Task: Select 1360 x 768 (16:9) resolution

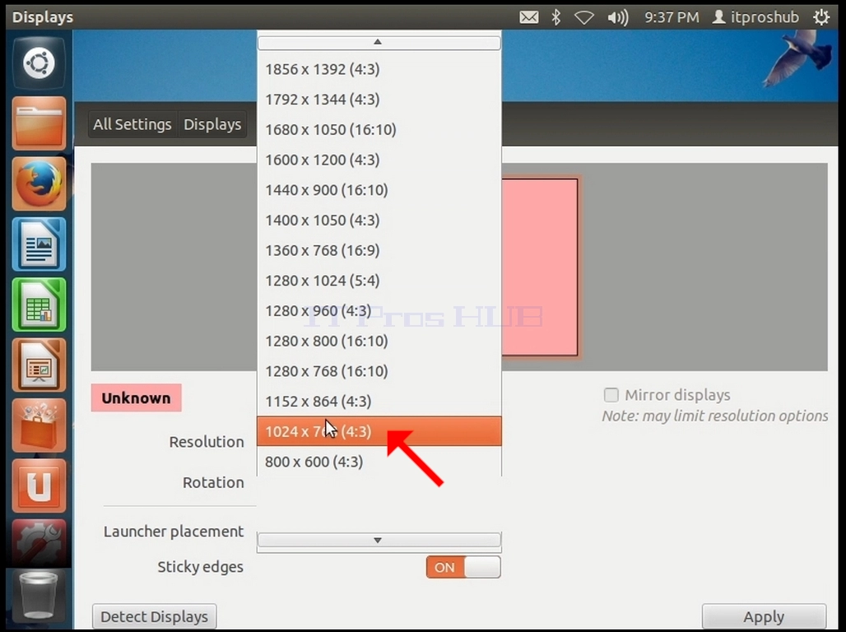Action: pyautogui.click(x=379, y=250)
